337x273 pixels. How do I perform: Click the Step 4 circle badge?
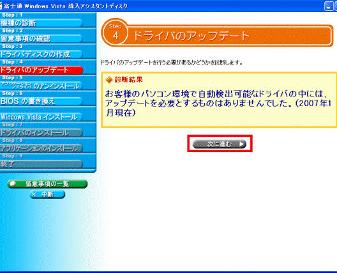point(116,33)
